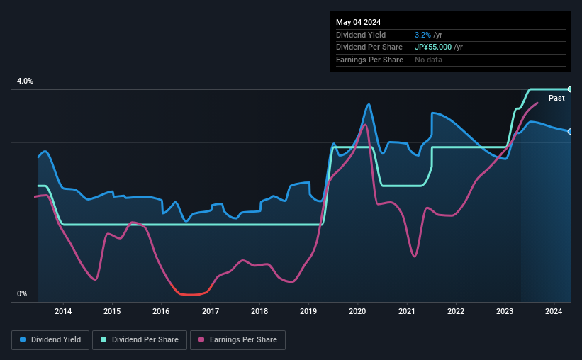Click the 3.2% Dividend Yield value in tooltip
582x360 pixels.
(422, 35)
